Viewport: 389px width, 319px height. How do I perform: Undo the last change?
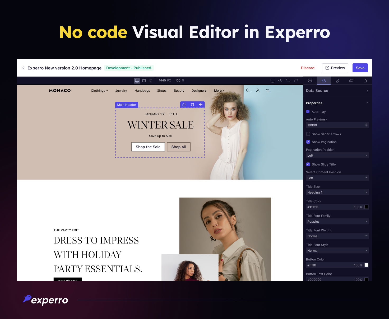[288, 81]
